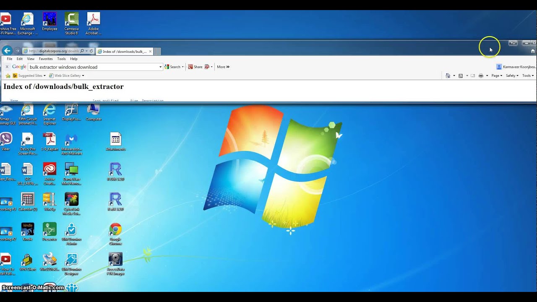Open the View menu
Screen dimensions: 537x302
31,59
